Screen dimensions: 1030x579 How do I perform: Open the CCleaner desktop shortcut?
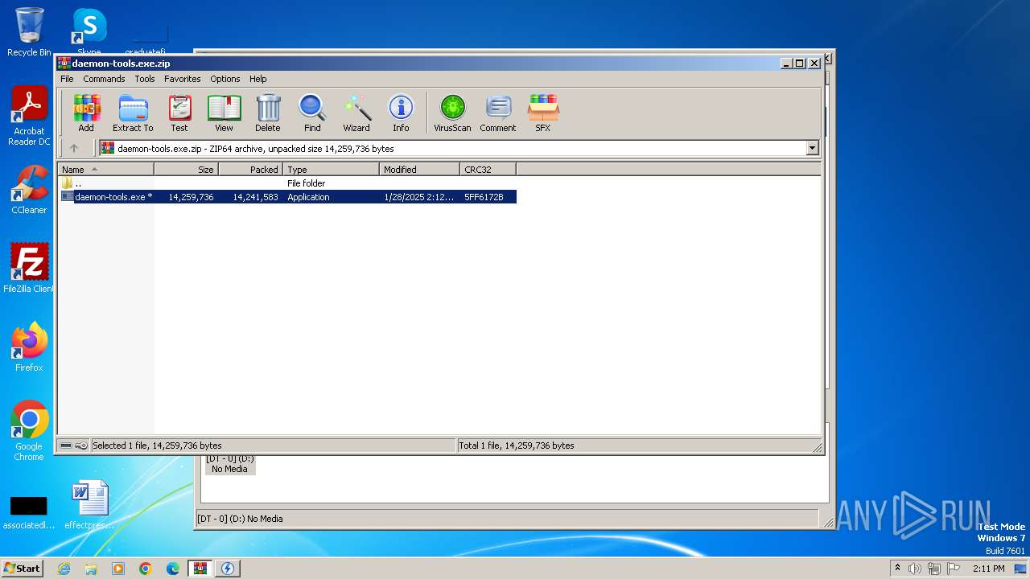[x=29, y=190]
